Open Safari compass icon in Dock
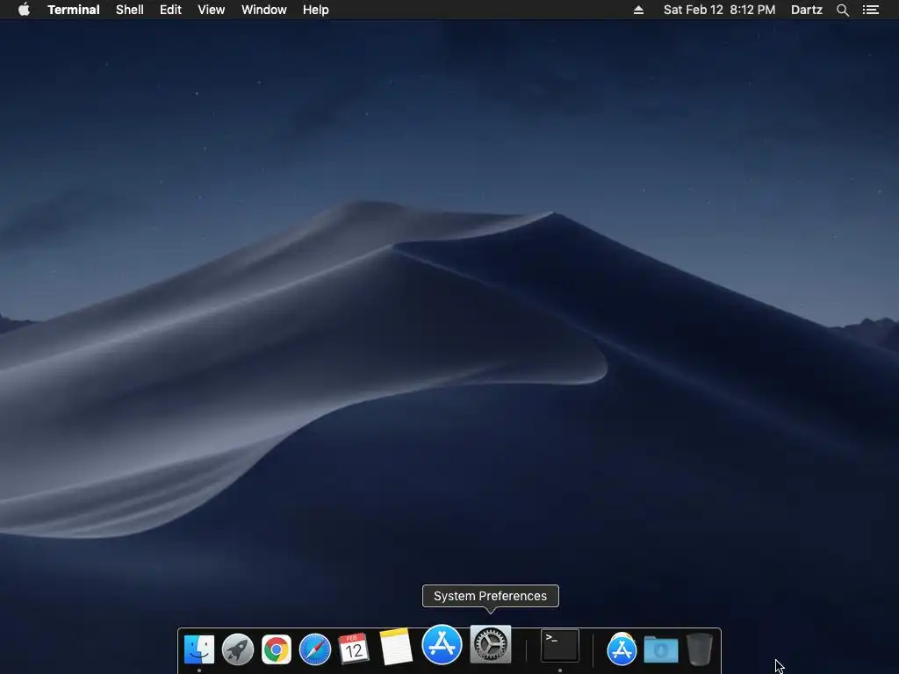The image size is (899, 674). click(315, 649)
